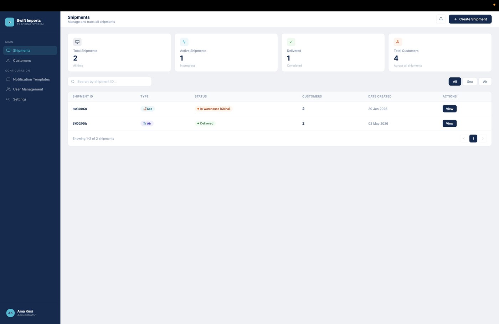Screen dimensions: 499x324
Task: Click 'Across all shipments' caption
Action: point(408,66)
